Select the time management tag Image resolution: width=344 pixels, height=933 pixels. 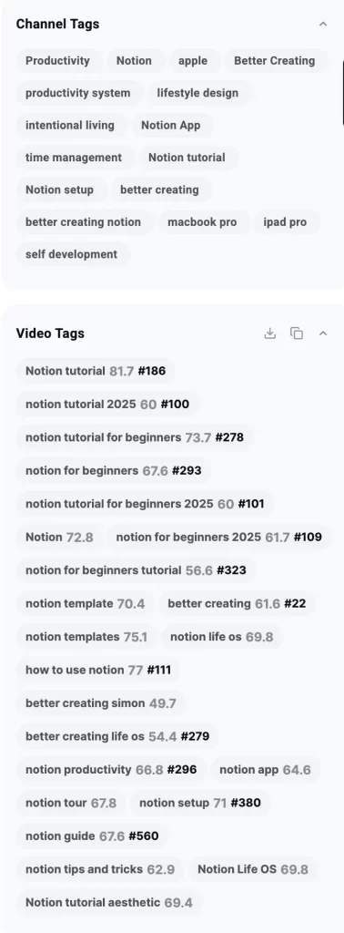pos(74,158)
